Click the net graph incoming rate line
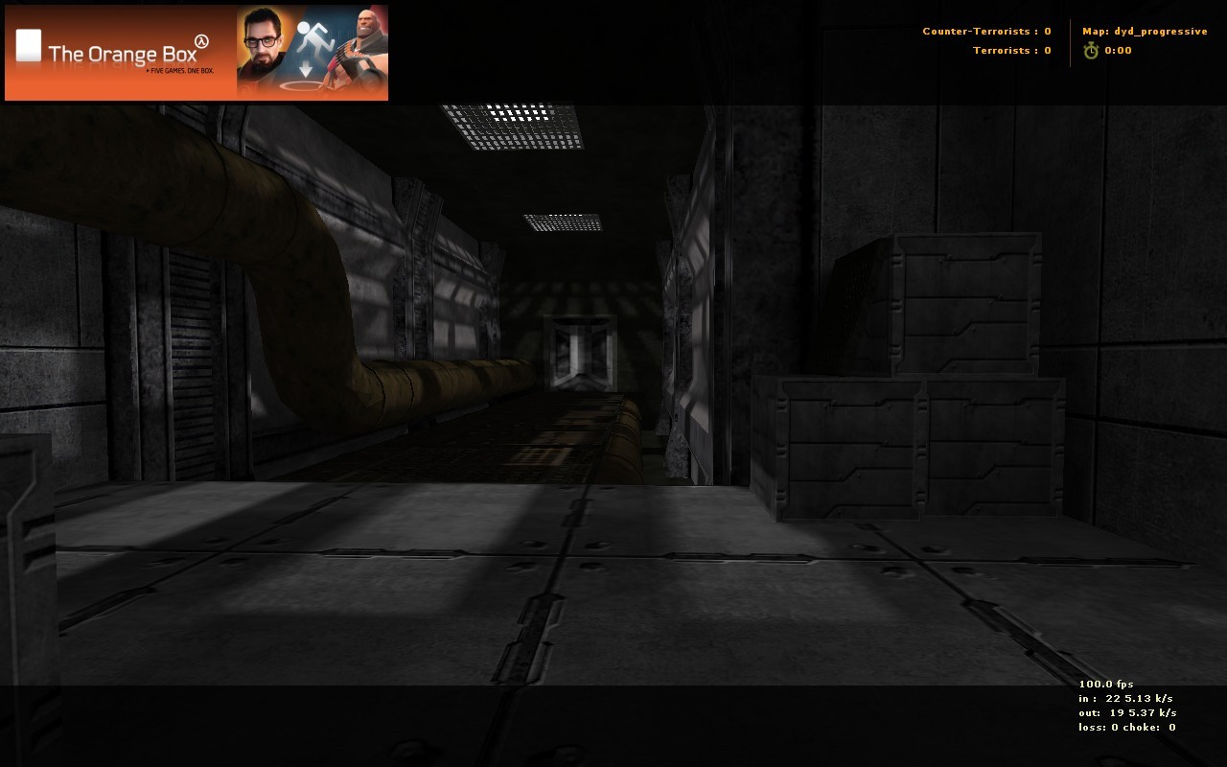Image resolution: width=1227 pixels, height=767 pixels. [1125, 699]
